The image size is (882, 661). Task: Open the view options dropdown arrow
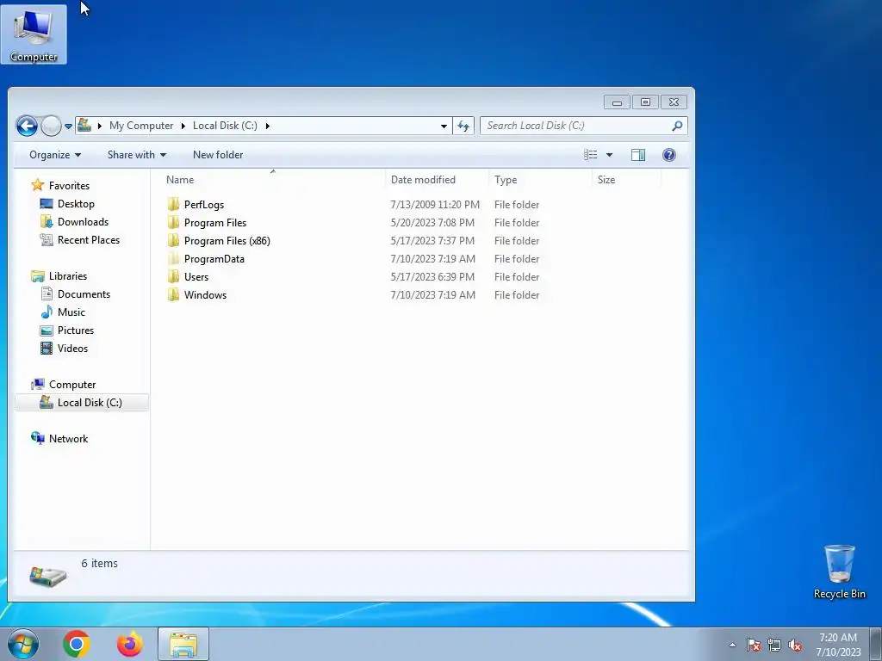pos(609,155)
